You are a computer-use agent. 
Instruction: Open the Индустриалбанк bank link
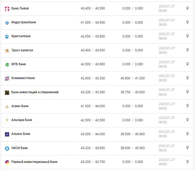[24, 22]
